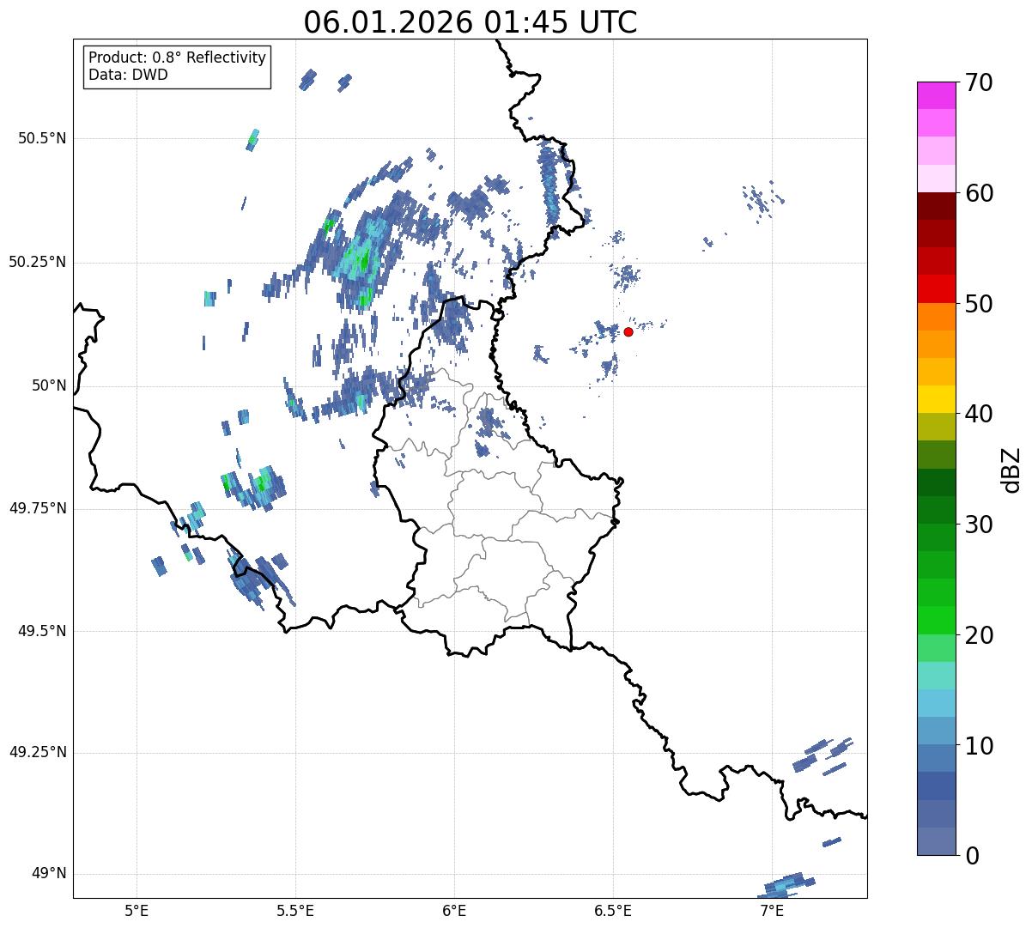This screenshot has width=1032, height=928.
Task: Pick the bright red colorbar segment above 50
Action: click(936, 289)
